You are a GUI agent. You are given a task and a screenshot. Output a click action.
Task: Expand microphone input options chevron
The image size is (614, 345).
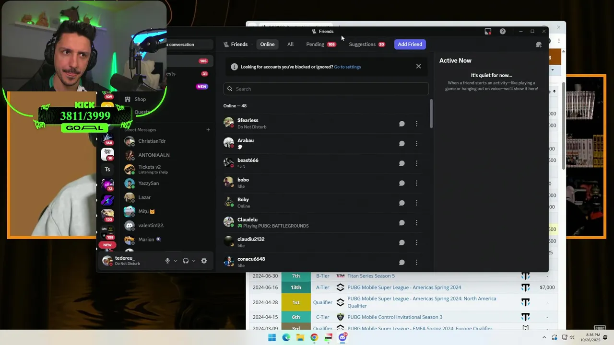176,261
